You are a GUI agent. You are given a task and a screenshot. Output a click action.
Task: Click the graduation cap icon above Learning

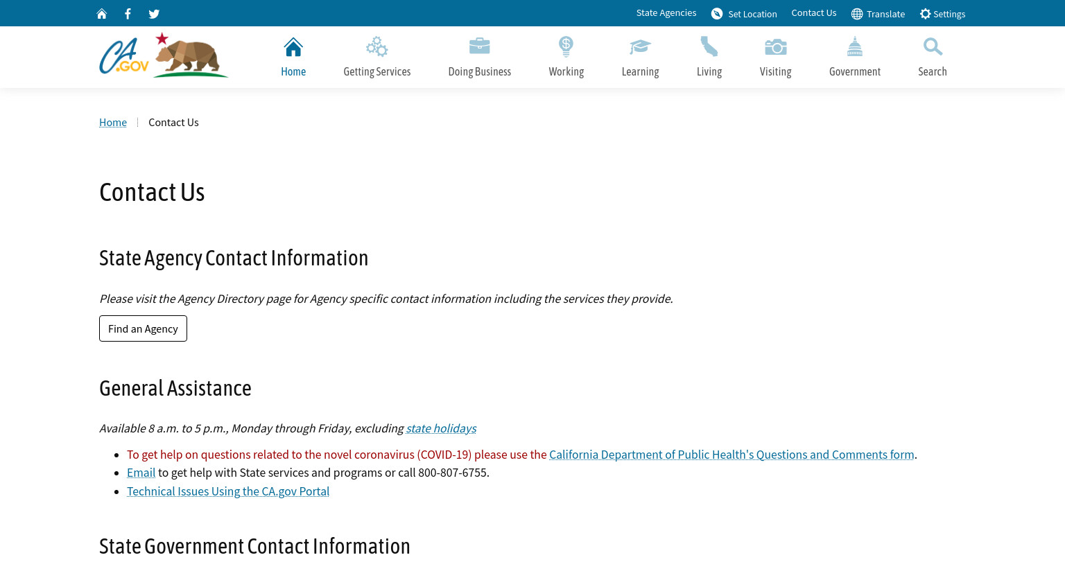640,47
